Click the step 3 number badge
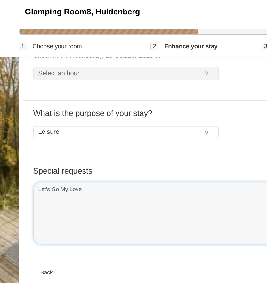 pos(265,46)
